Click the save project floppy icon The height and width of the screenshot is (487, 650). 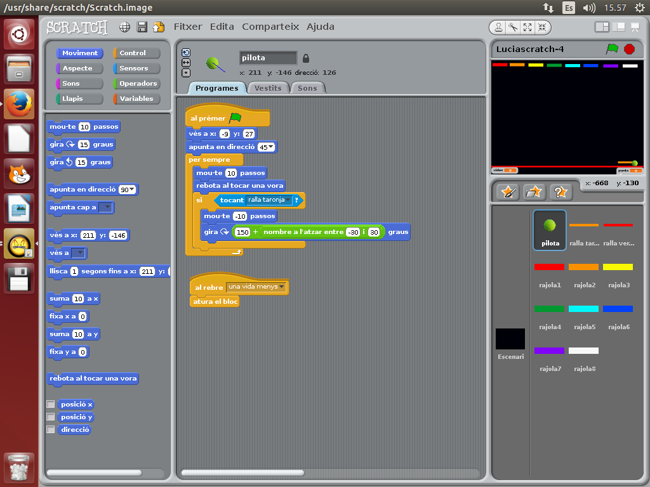click(x=142, y=27)
